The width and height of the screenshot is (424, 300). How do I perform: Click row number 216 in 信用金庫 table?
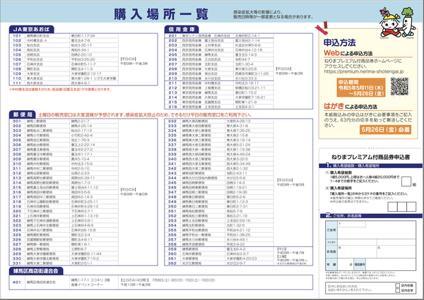[173, 107]
